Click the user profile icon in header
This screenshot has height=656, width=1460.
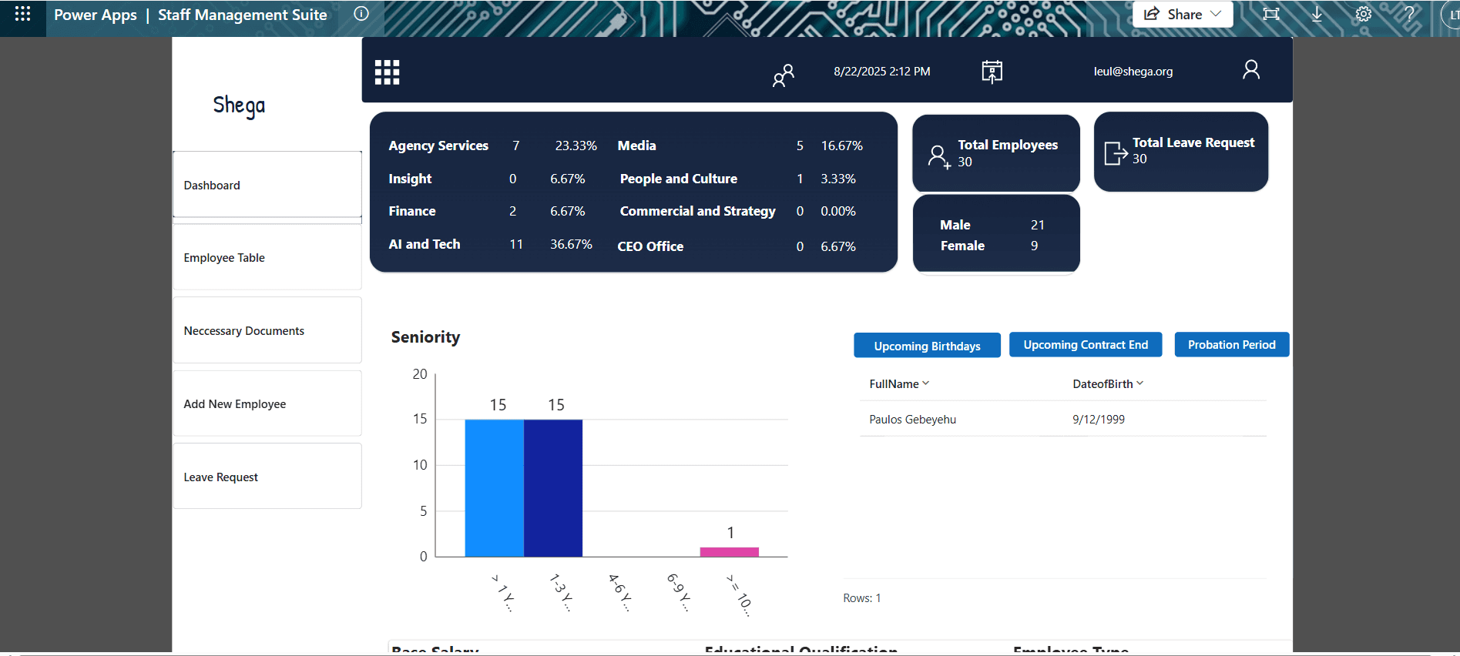(1251, 70)
